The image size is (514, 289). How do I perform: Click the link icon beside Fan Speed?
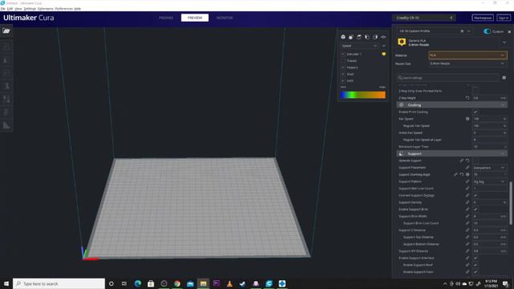(467, 119)
